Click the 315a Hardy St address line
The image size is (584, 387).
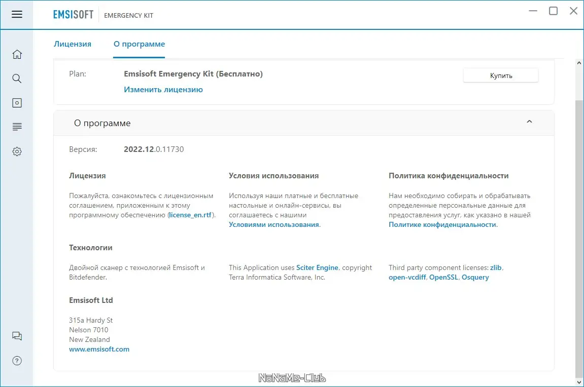(91, 320)
